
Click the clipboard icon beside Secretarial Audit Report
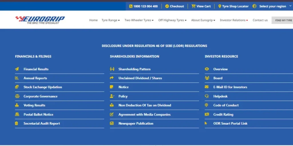pyautogui.click(x=16, y=123)
